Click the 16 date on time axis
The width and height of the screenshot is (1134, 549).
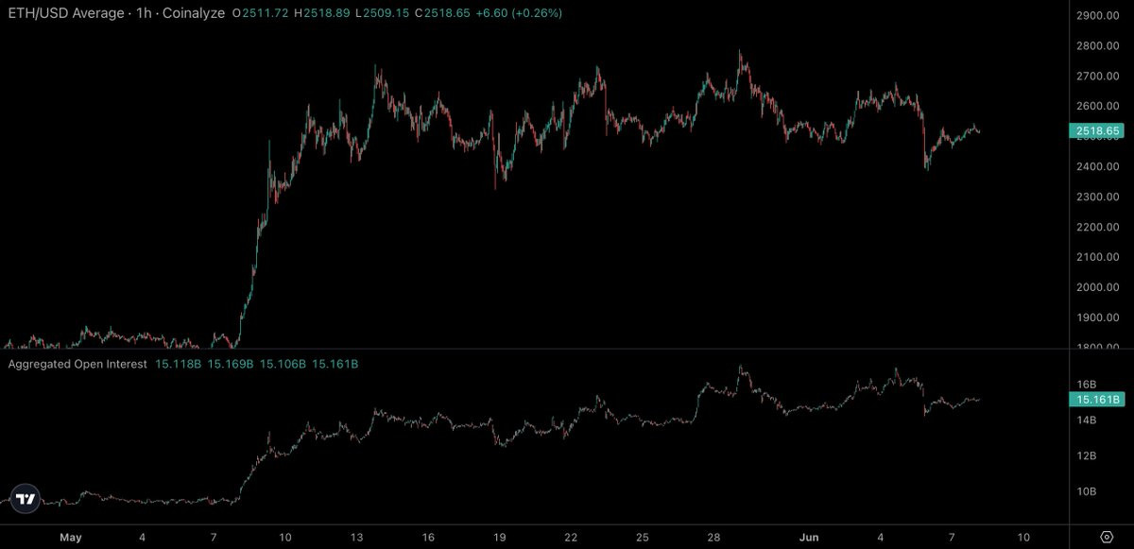[x=428, y=537]
